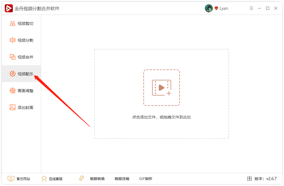The height and width of the screenshot is (186, 284).
Task: Open the Lyan account name
Action: coord(224,8)
